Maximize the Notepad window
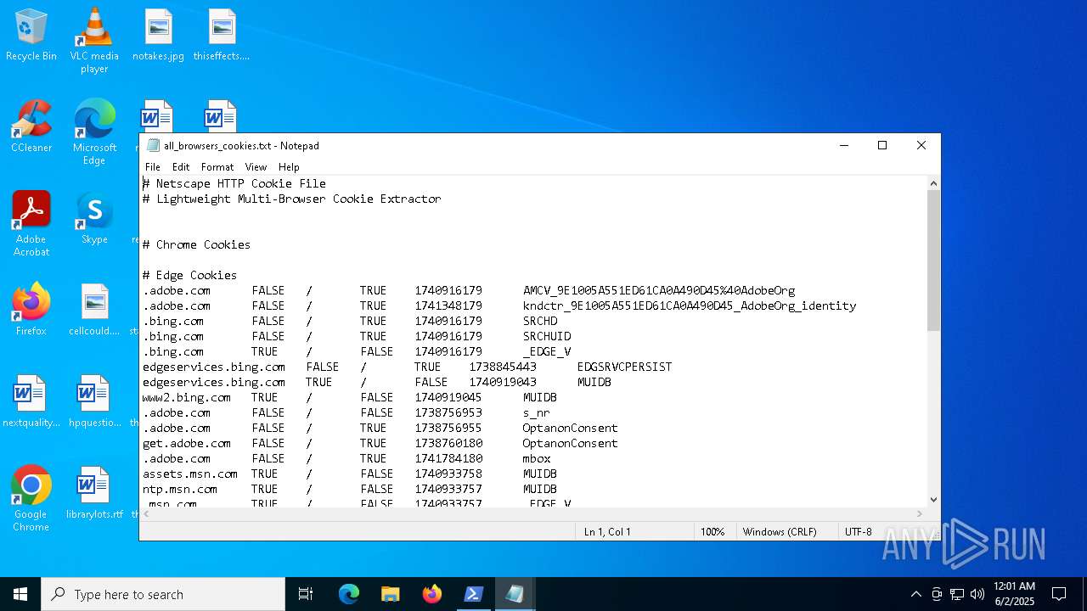1087x611 pixels. tap(882, 145)
